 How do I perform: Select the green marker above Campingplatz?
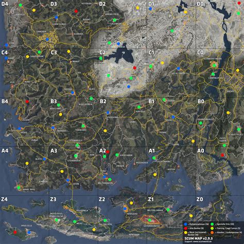pyautogui.click(x=213, y=74)
